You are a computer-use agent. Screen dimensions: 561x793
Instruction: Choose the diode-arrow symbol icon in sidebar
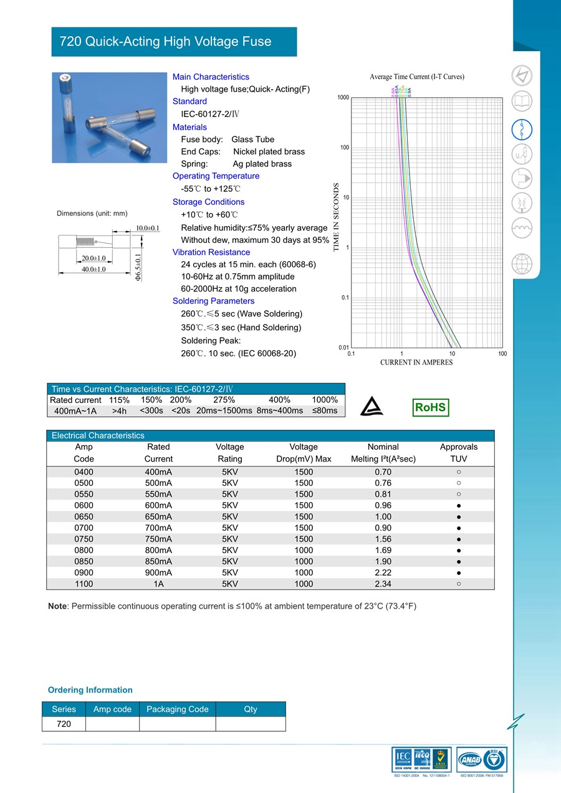[x=522, y=178]
